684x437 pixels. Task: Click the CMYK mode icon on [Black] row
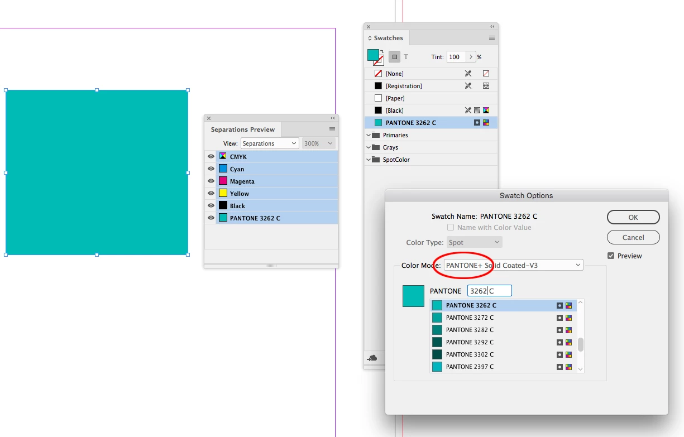click(486, 111)
